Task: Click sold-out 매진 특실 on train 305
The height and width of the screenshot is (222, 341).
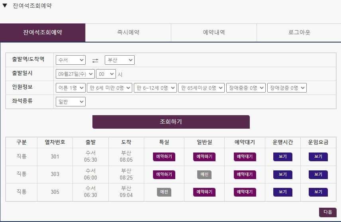Action: 164,192
